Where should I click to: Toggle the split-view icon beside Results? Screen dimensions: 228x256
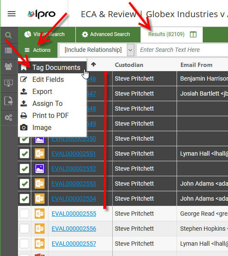[x=193, y=34]
